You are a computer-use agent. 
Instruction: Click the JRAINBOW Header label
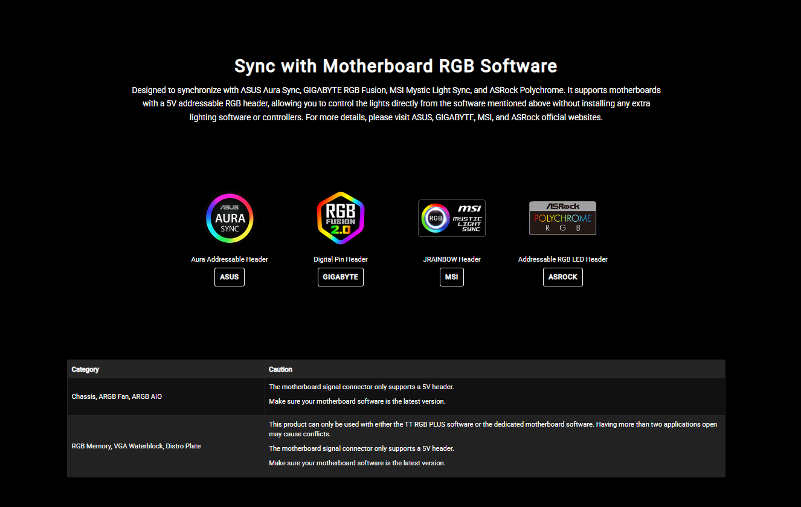point(452,259)
